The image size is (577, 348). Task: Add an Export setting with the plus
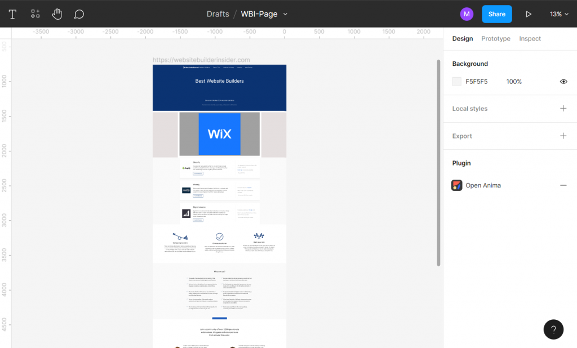563,136
